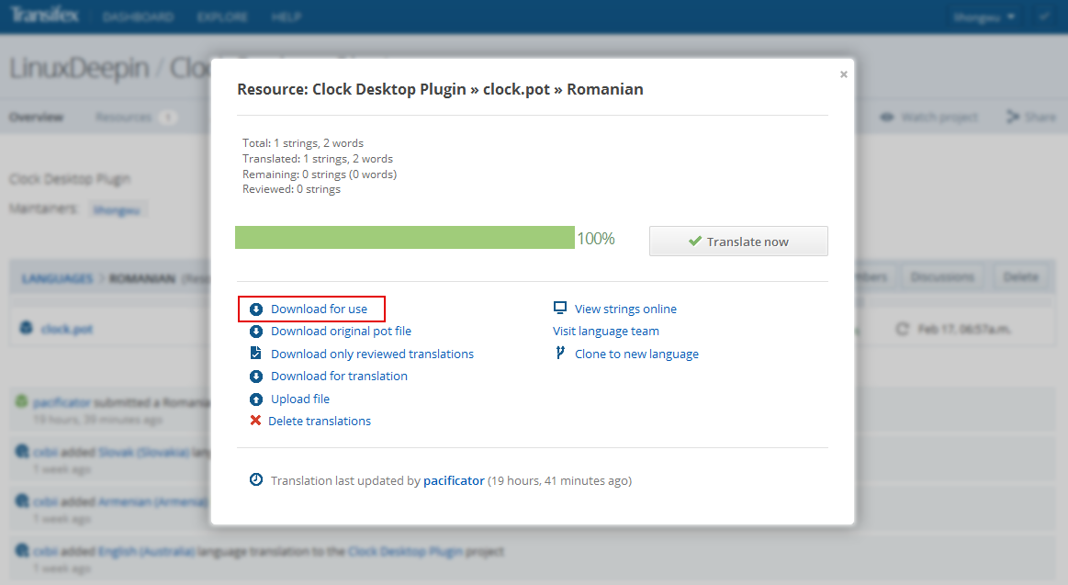Click the '(19 hours, 41 minutes ago)' timestamp
Viewport: 1068px width, 585px height.
pos(560,481)
